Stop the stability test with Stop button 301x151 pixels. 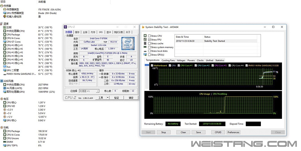[163, 132]
